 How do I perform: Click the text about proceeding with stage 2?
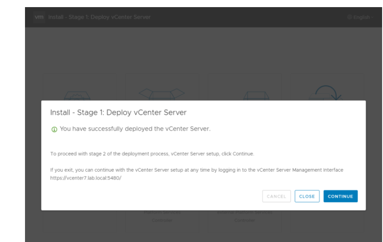click(x=152, y=154)
